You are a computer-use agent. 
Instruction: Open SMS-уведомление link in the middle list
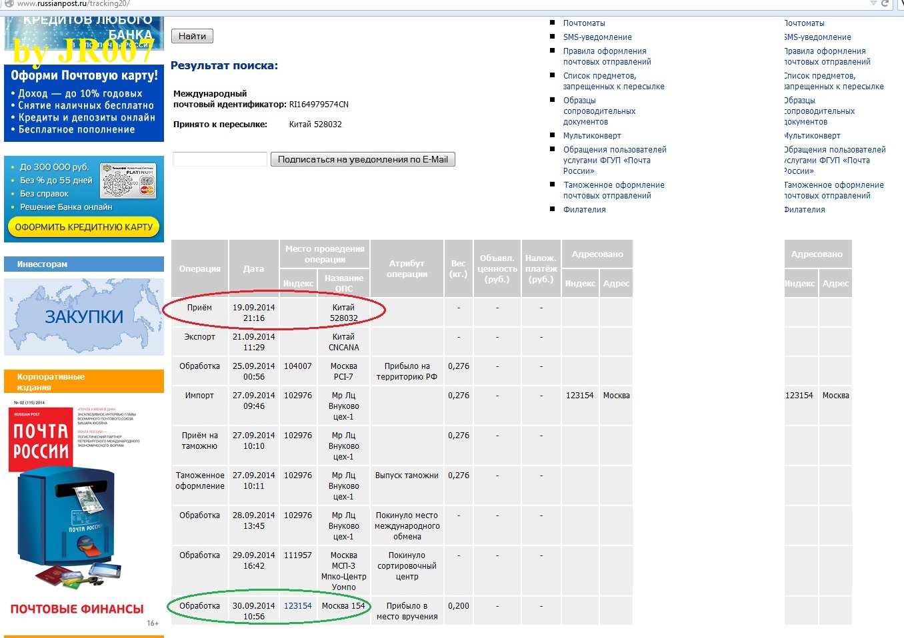tap(597, 37)
